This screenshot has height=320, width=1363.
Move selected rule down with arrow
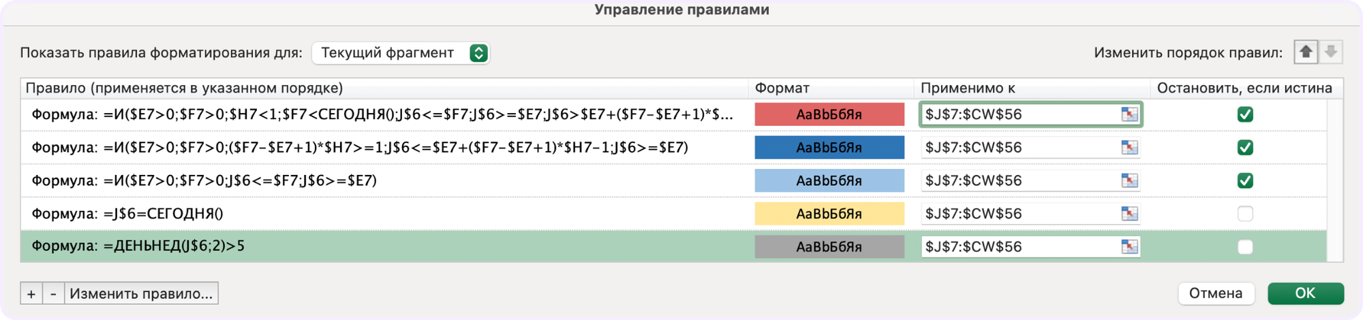point(1330,52)
